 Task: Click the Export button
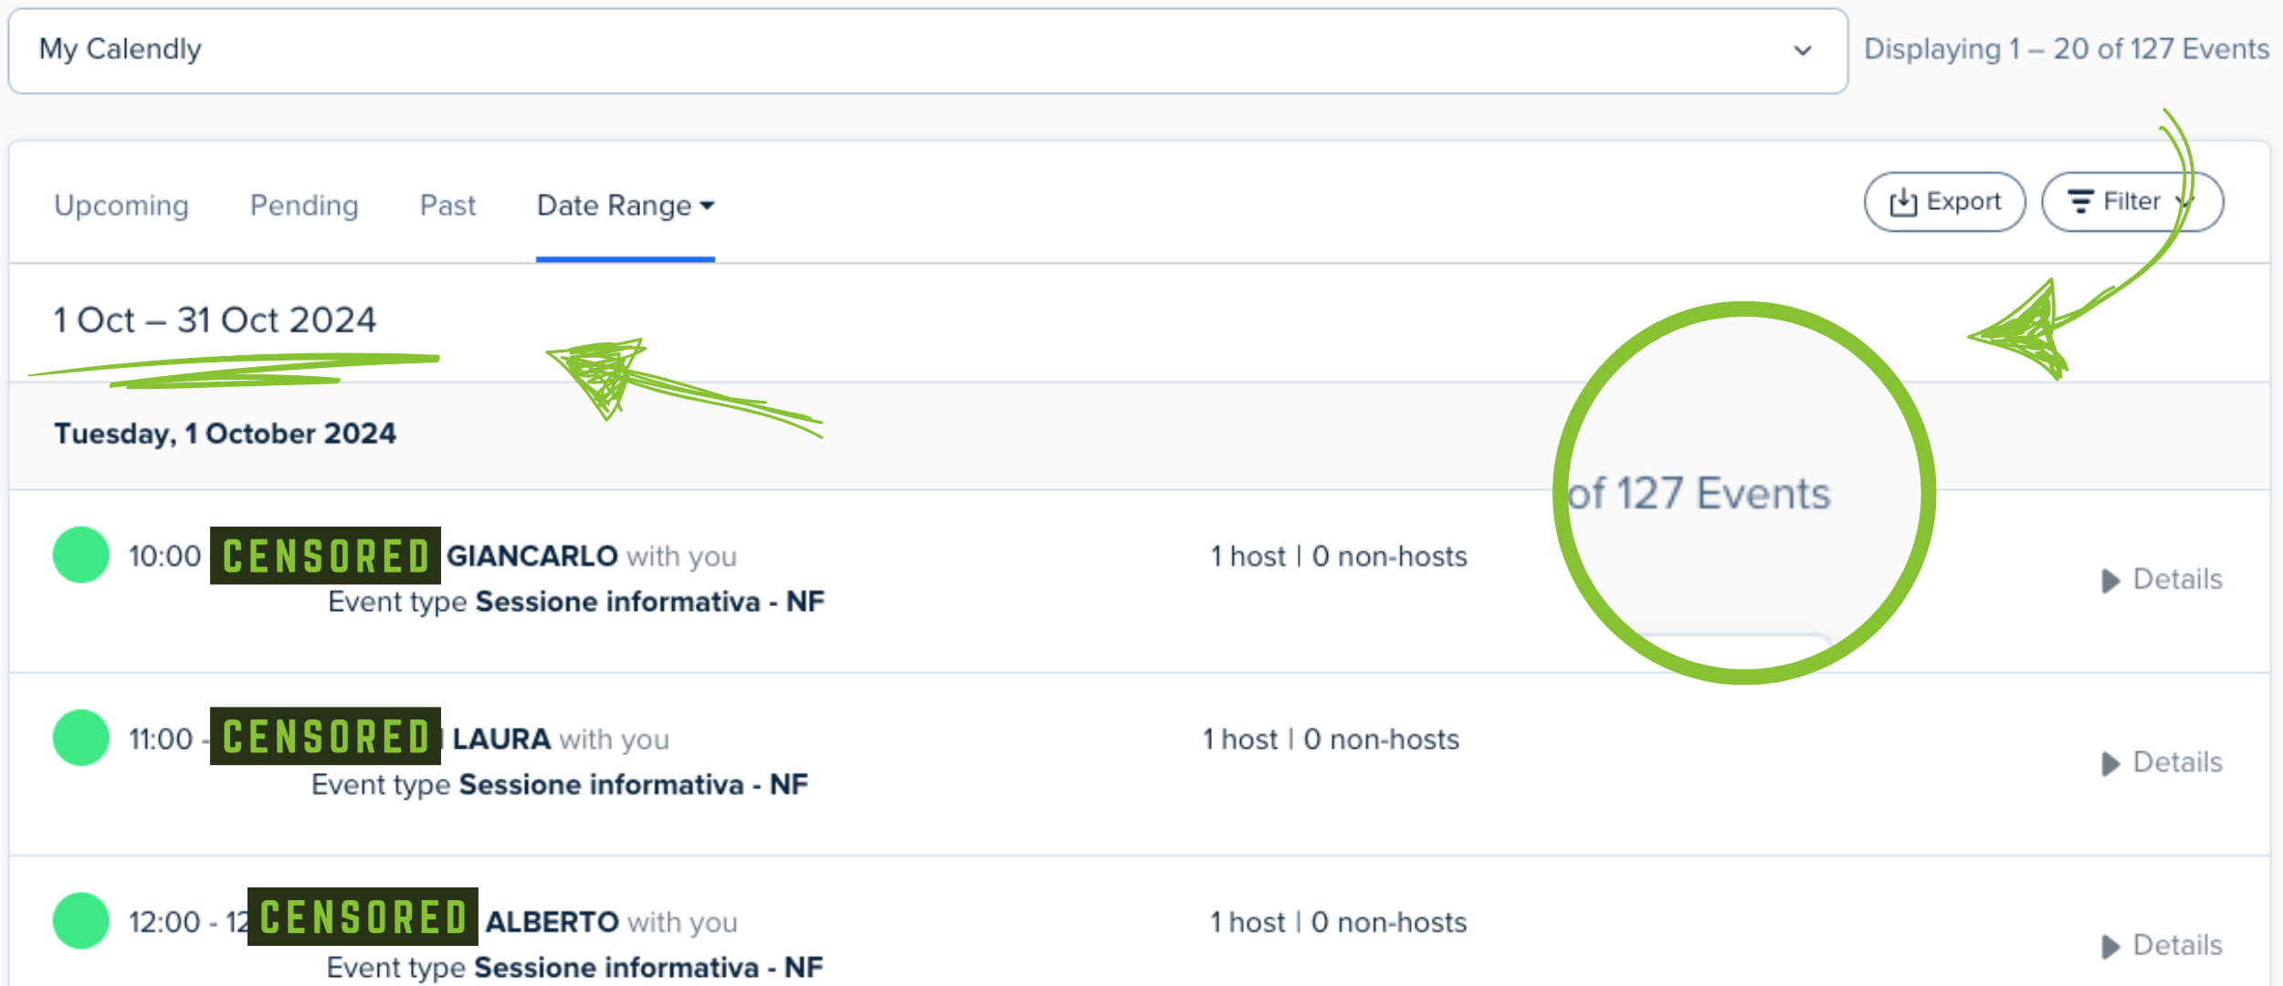tap(1944, 202)
